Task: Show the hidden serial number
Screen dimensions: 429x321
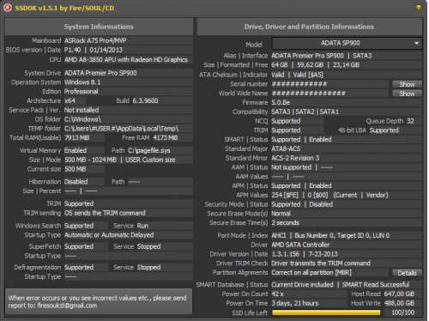Action: pos(407,84)
